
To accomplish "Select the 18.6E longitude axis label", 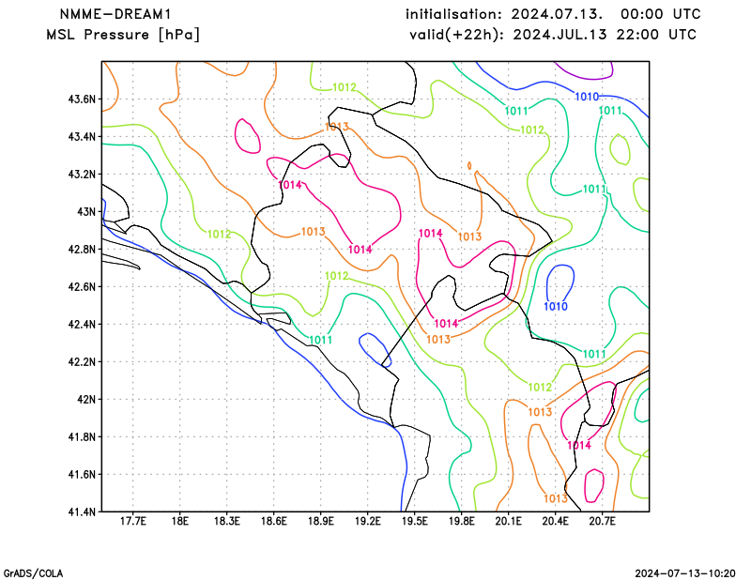I will (273, 521).
